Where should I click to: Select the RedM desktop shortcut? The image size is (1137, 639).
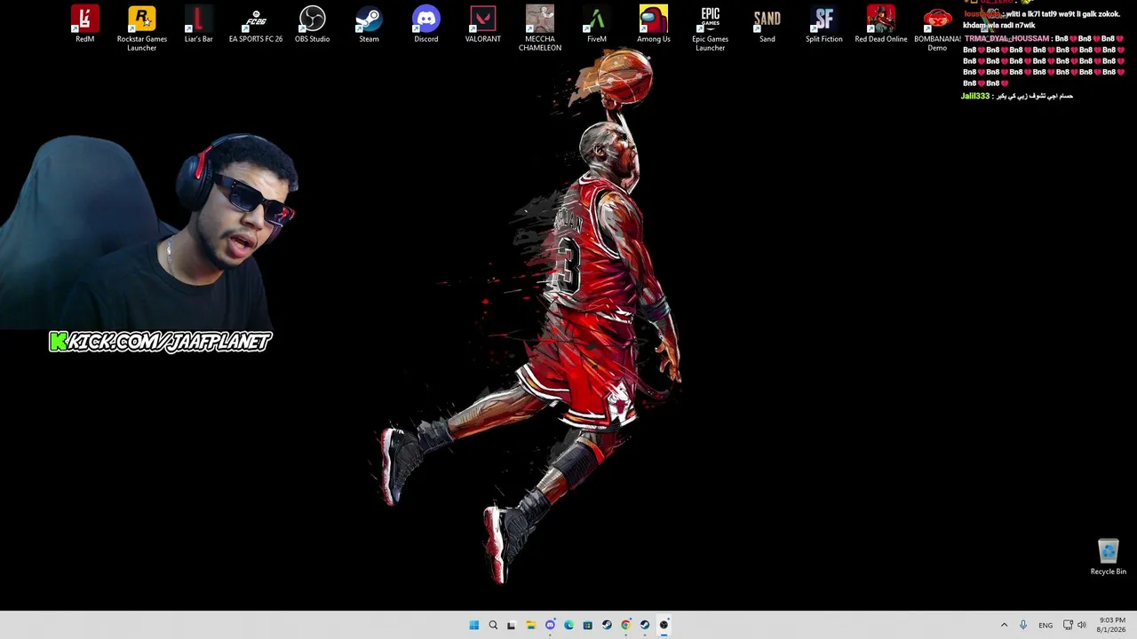[84, 25]
